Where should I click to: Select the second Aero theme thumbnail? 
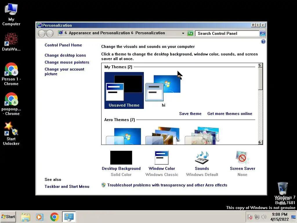162,136
